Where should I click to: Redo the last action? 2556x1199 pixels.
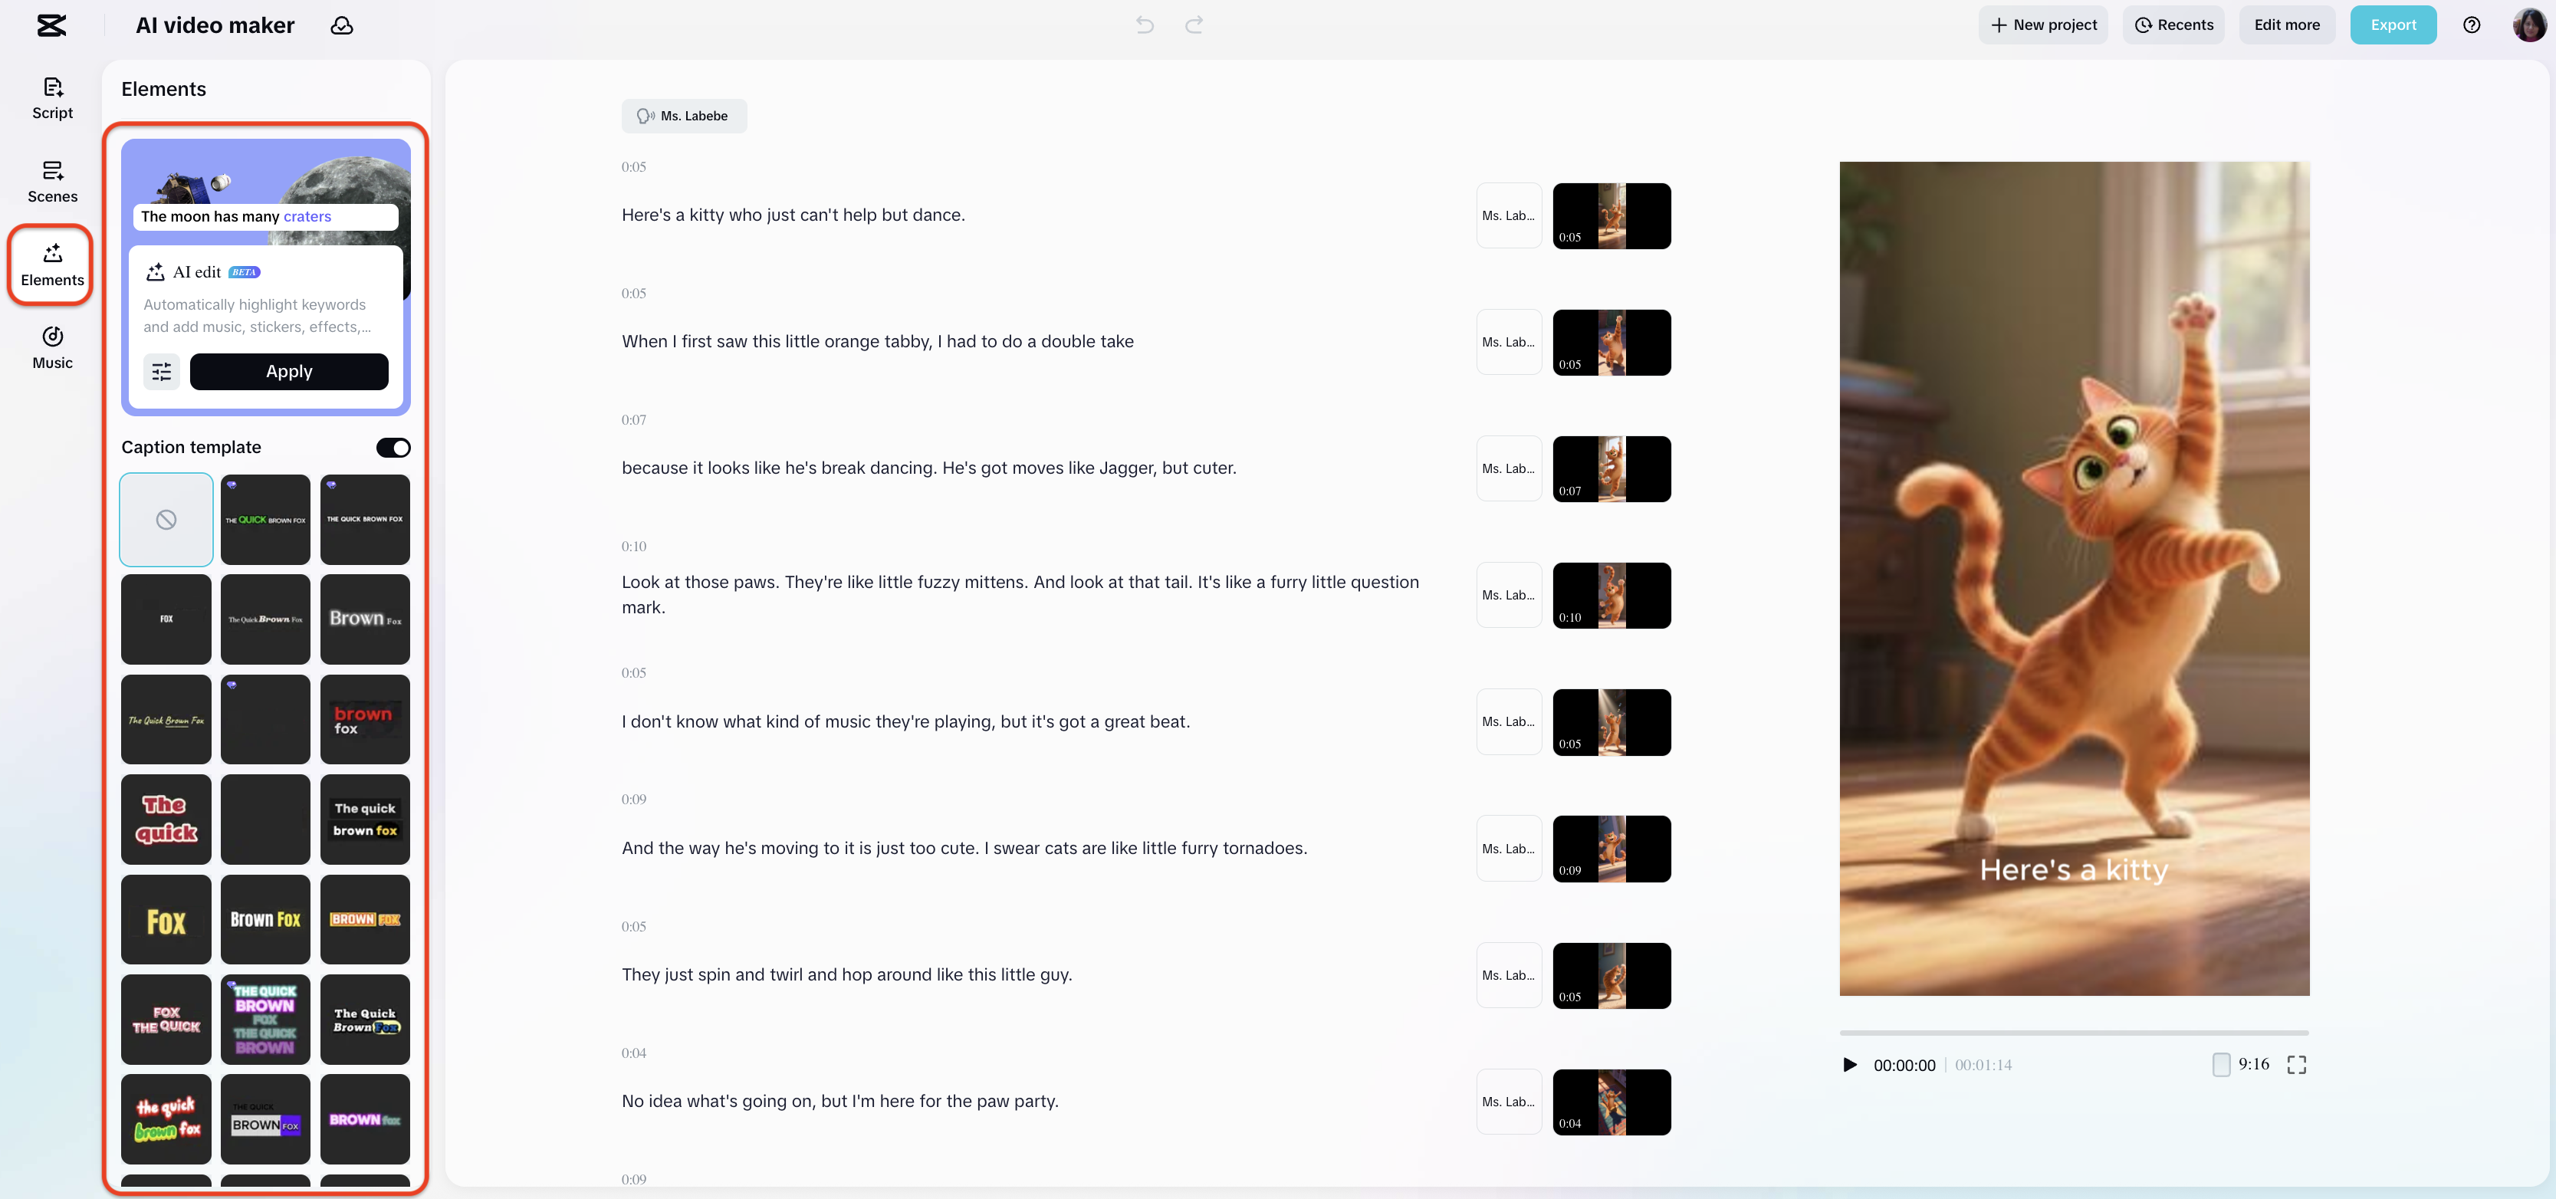[1194, 25]
